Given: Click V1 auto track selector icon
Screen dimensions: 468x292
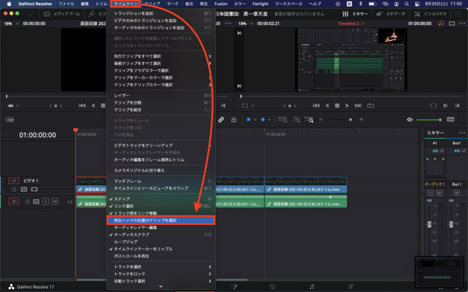Looking at the screenshot, I should [24, 189].
